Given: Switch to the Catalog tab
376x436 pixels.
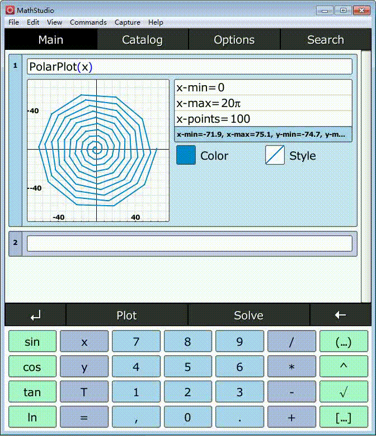Looking at the screenshot, I should tap(143, 39).
